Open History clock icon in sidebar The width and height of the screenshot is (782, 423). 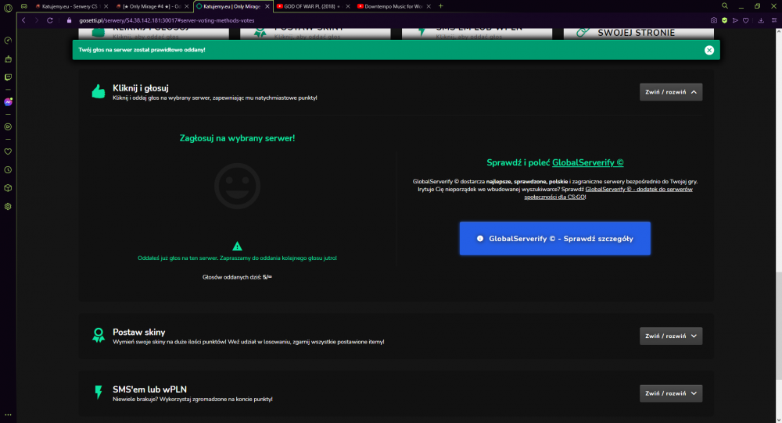click(8, 169)
